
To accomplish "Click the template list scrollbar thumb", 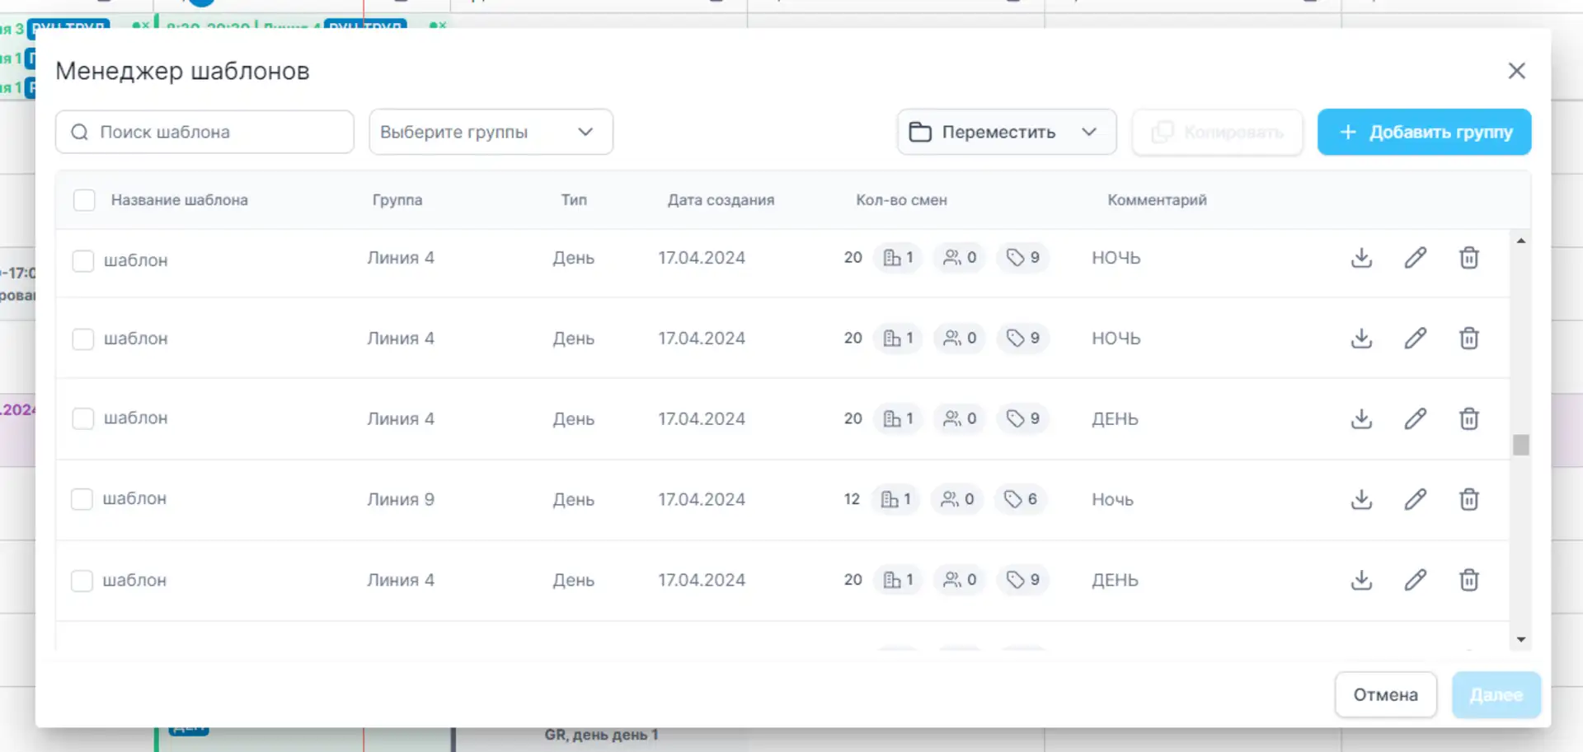I will pos(1521,445).
